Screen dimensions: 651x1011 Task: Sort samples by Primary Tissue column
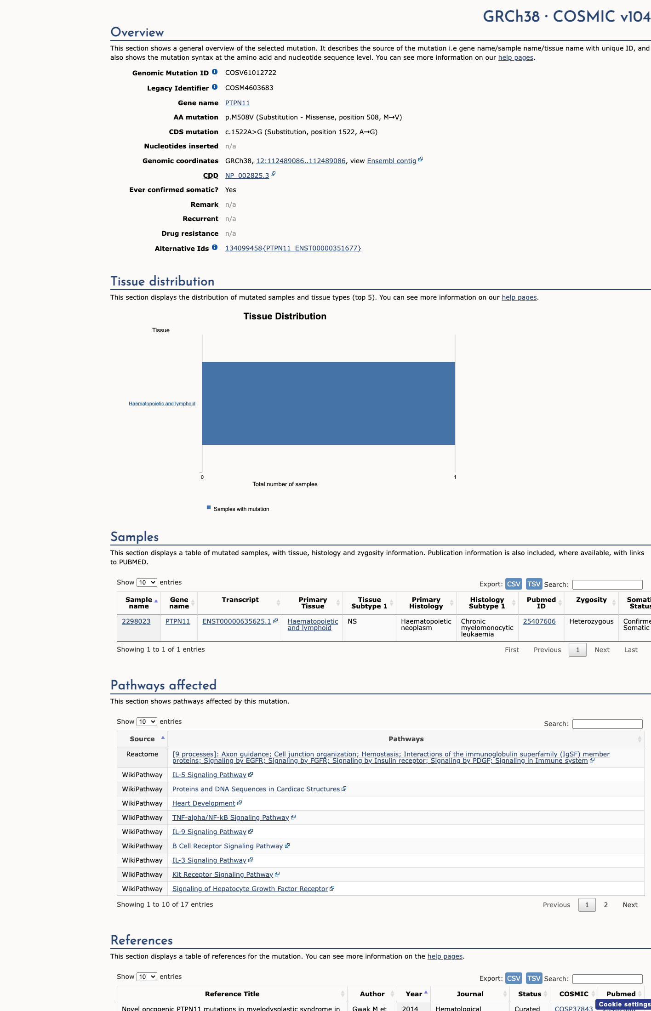click(x=313, y=603)
